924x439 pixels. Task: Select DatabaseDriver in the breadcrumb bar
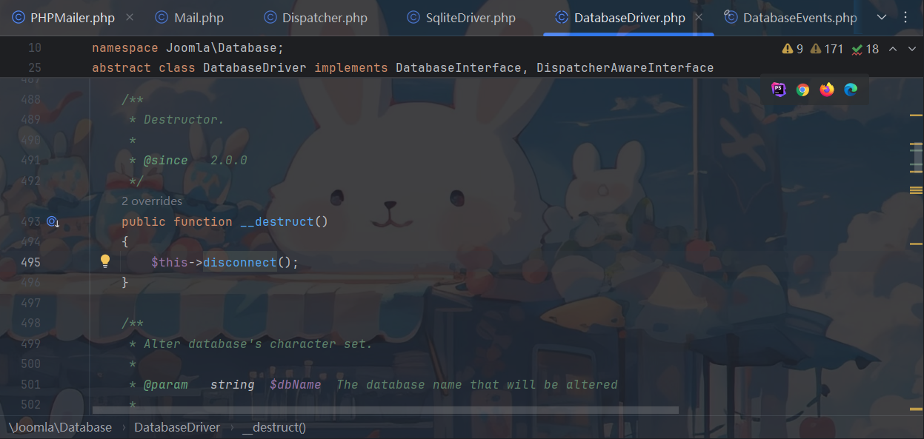(x=177, y=427)
